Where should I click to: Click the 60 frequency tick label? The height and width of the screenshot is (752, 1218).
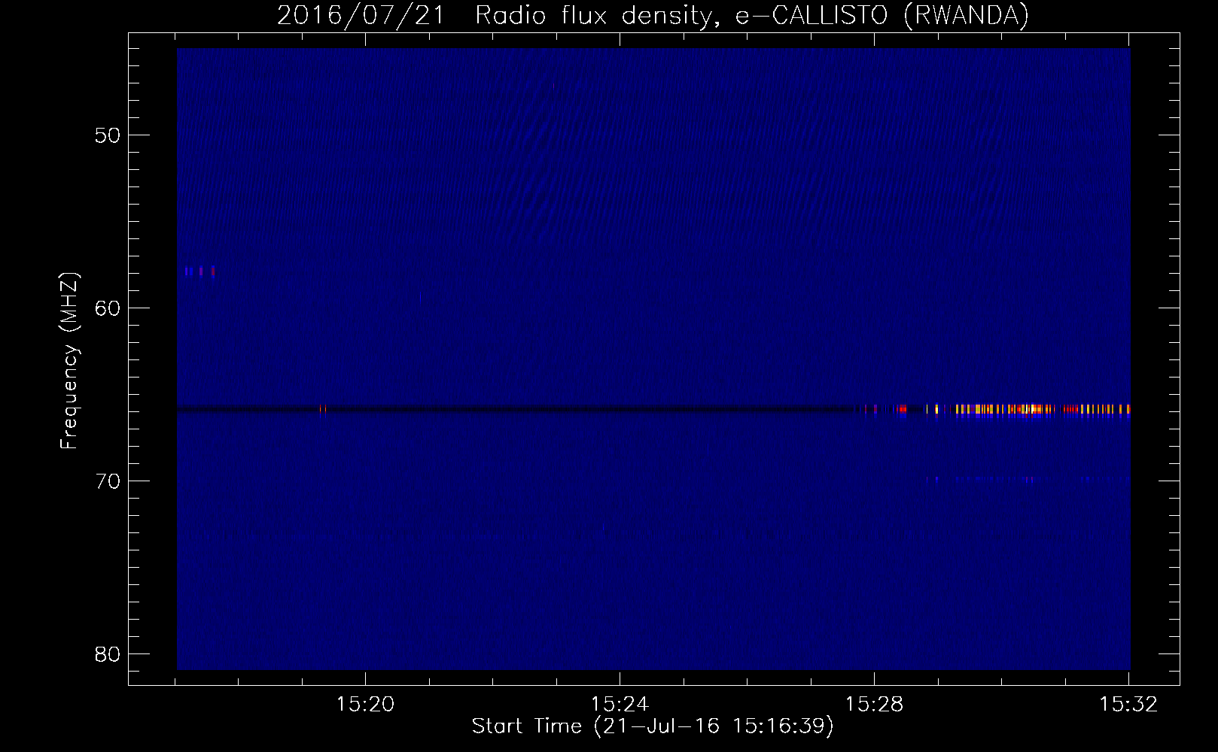coord(108,308)
